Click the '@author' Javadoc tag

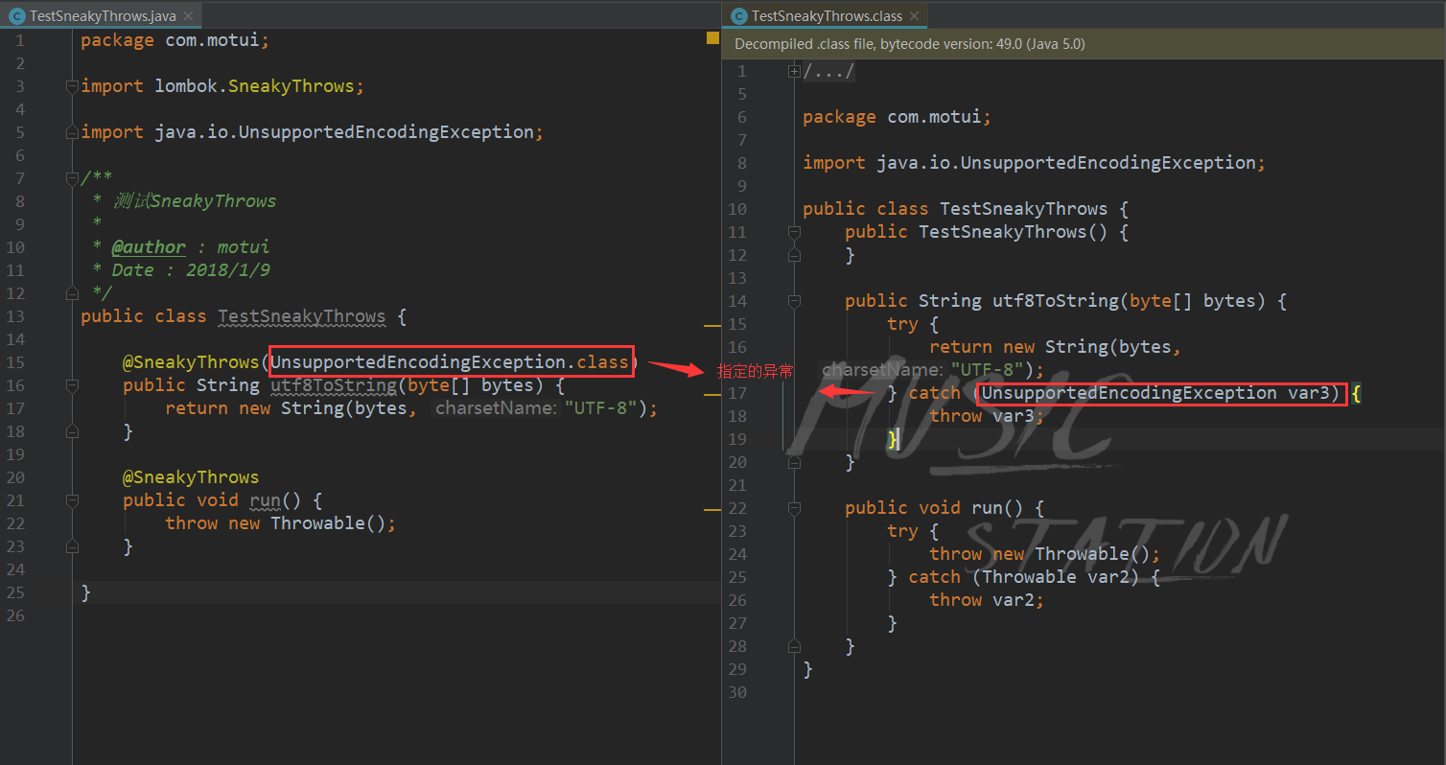tap(149, 247)
